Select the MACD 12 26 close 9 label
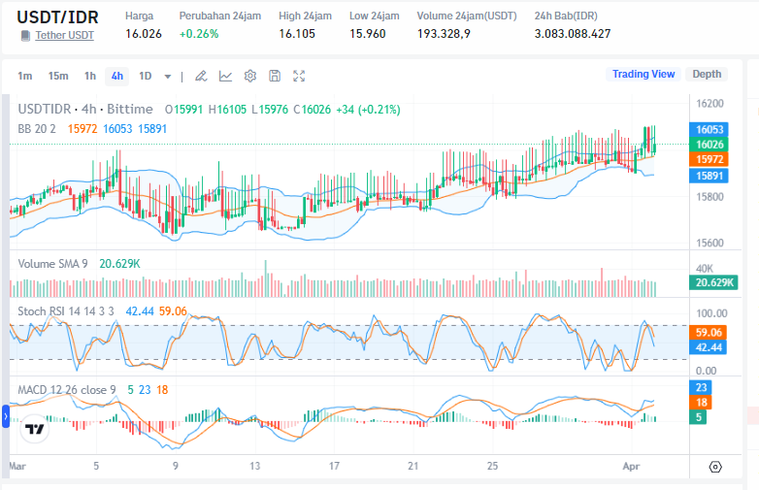 click(x=67, y=390)
